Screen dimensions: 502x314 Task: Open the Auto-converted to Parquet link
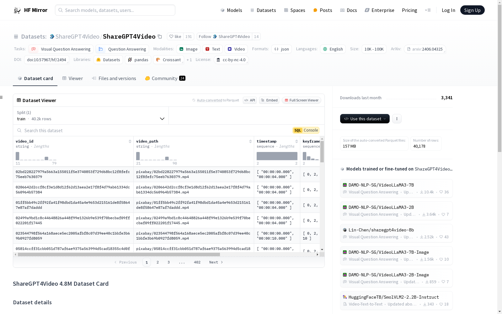(x=216, y=100)
